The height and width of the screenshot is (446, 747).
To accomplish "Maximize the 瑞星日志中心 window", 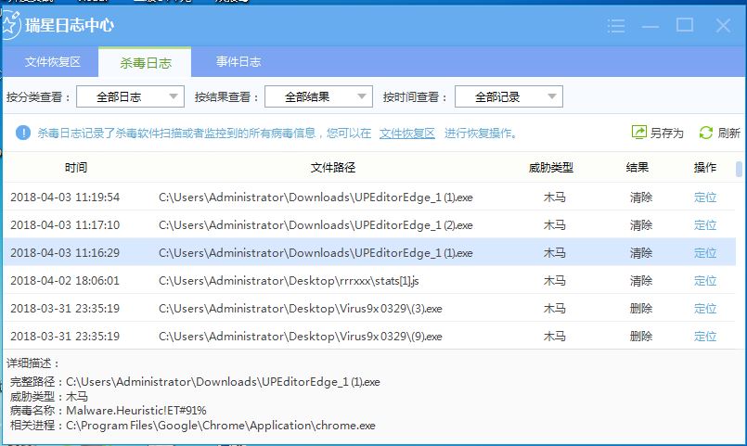I will click(685, 25).
